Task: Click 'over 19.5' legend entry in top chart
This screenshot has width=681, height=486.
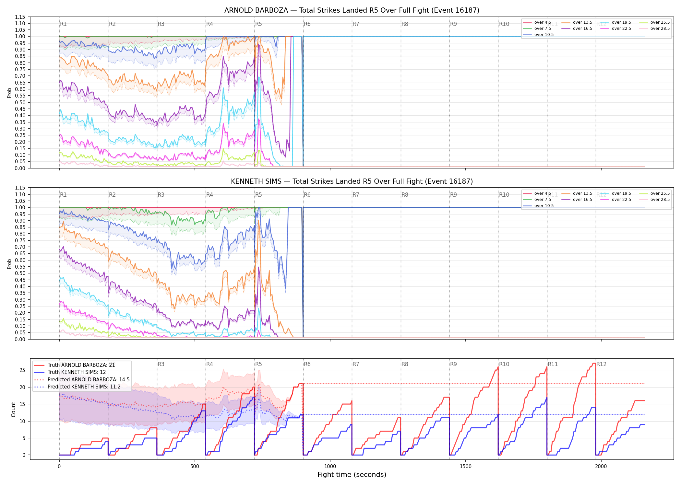Action: pos(616,22)
